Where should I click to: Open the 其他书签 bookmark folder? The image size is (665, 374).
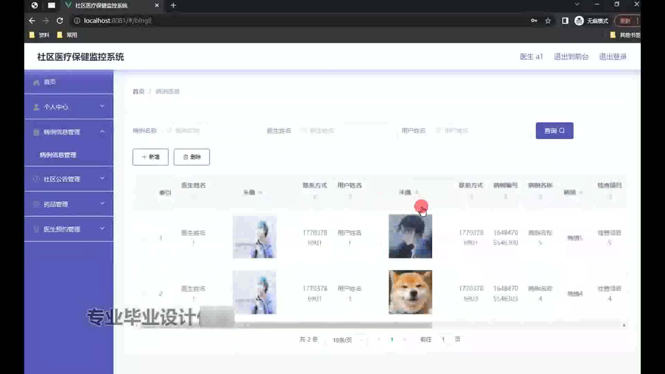pyautogui.click(x=625, y=35)
